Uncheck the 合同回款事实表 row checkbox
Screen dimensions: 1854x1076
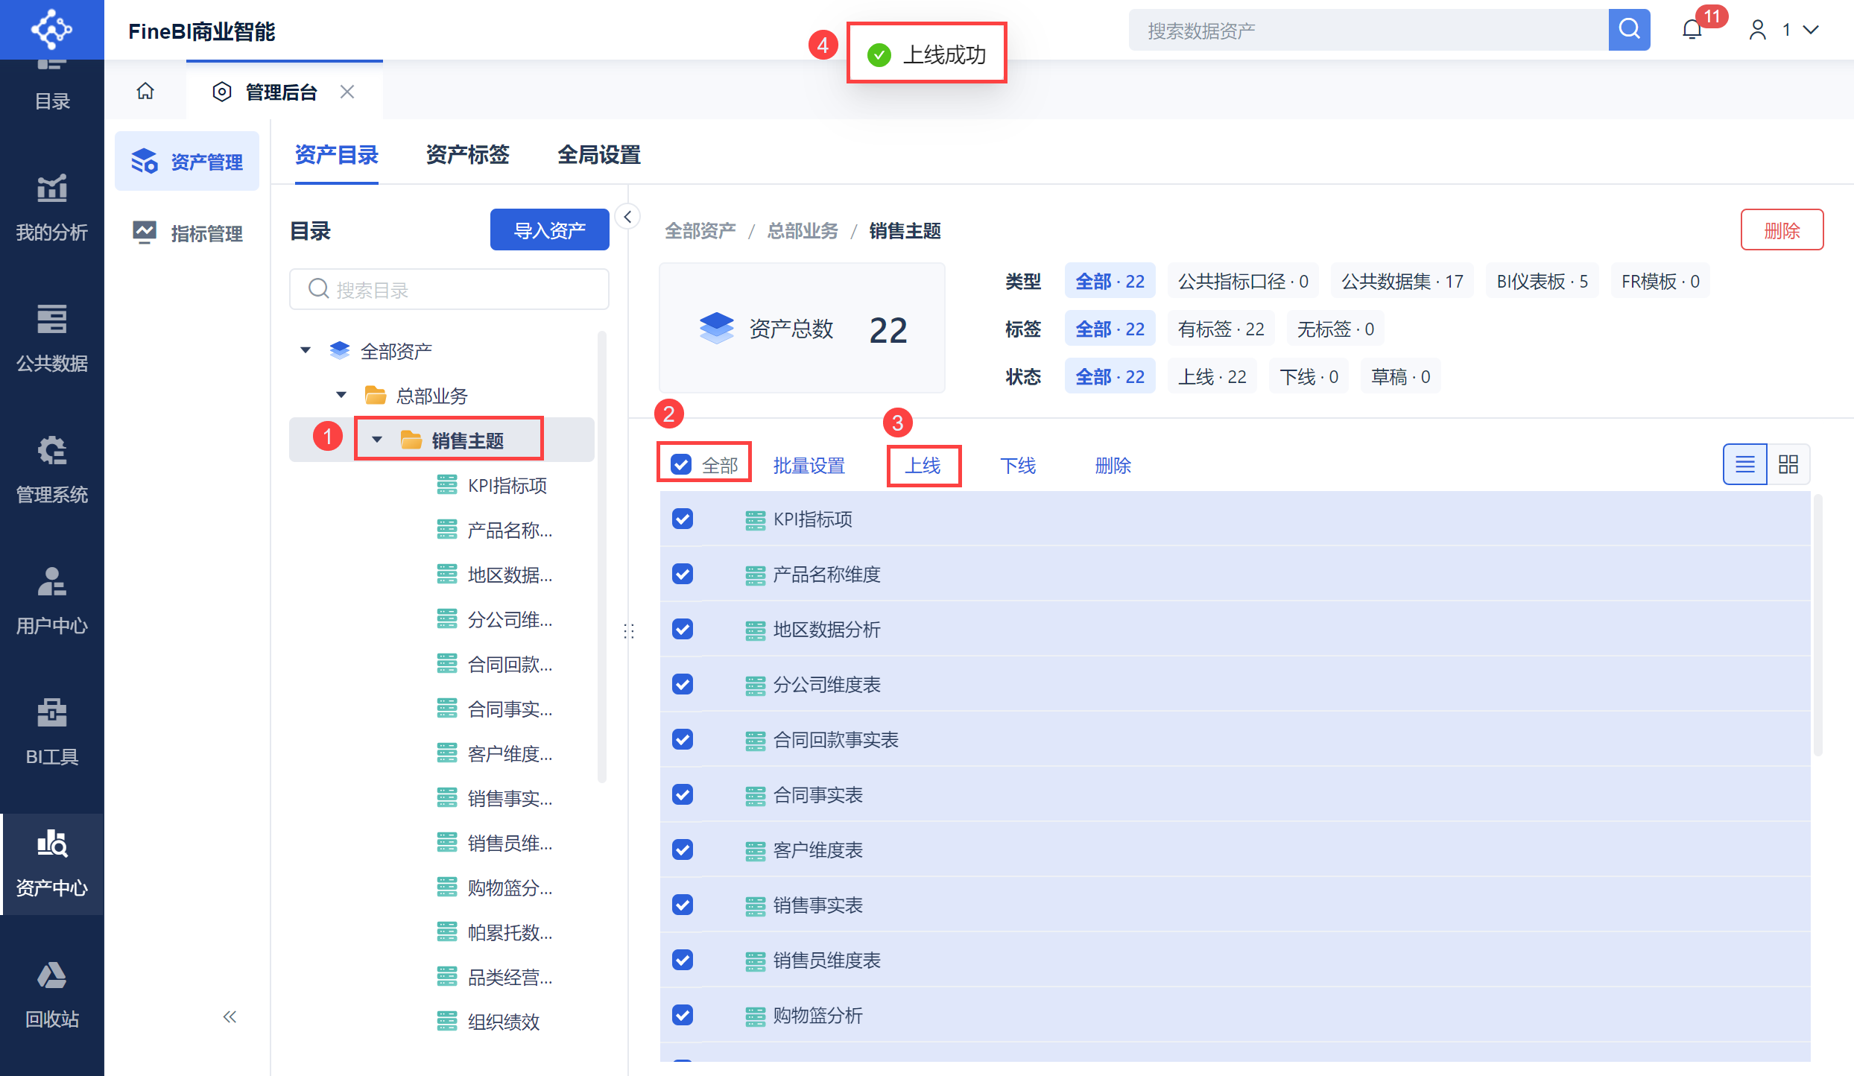683,739
